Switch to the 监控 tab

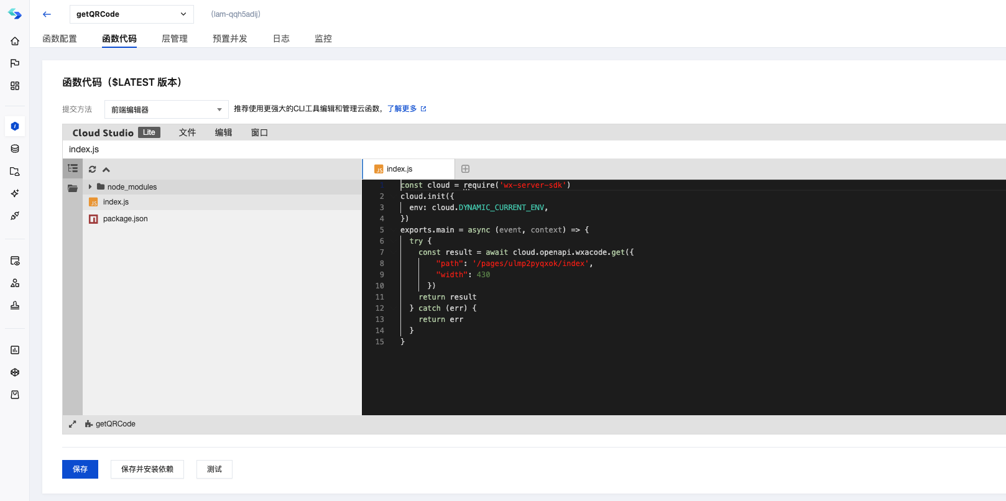click(323, 39)
